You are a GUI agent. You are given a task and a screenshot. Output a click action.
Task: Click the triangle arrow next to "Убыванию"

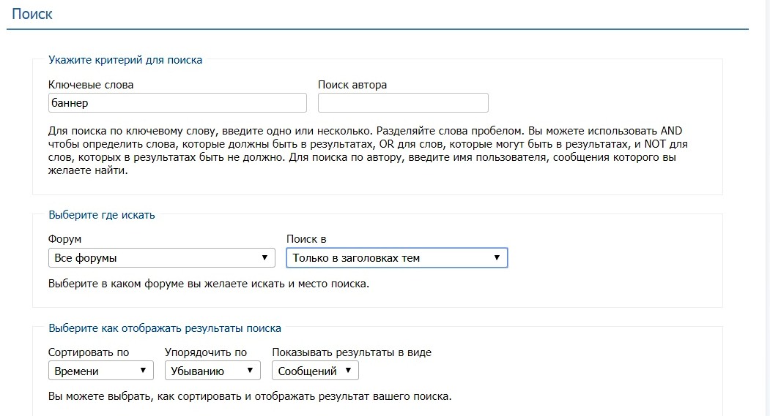tap(250, 371)
